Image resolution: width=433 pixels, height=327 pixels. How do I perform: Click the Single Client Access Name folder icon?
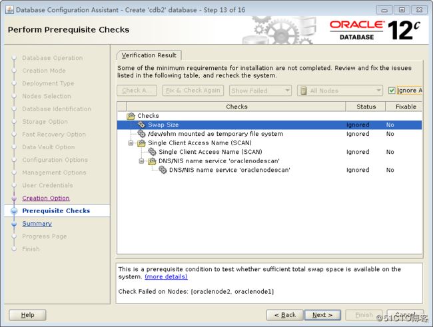141,143
